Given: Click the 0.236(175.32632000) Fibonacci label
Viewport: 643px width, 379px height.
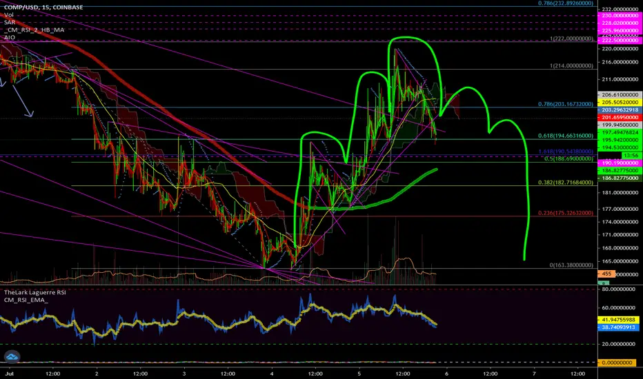Looking at the screenshot, I should pos(566,213).
